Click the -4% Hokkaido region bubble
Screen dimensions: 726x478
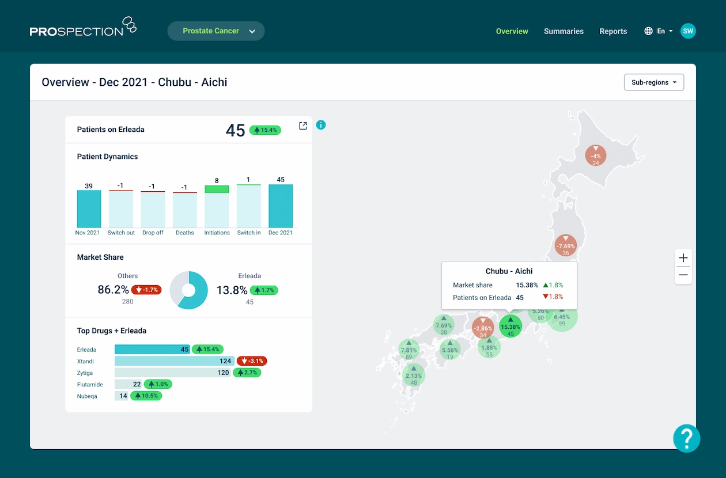595,155
